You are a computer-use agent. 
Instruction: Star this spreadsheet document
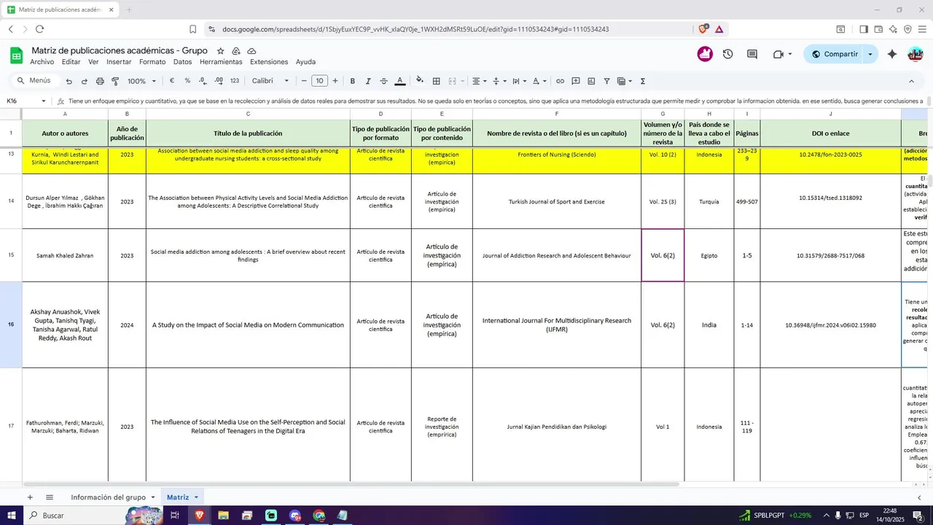220,51
